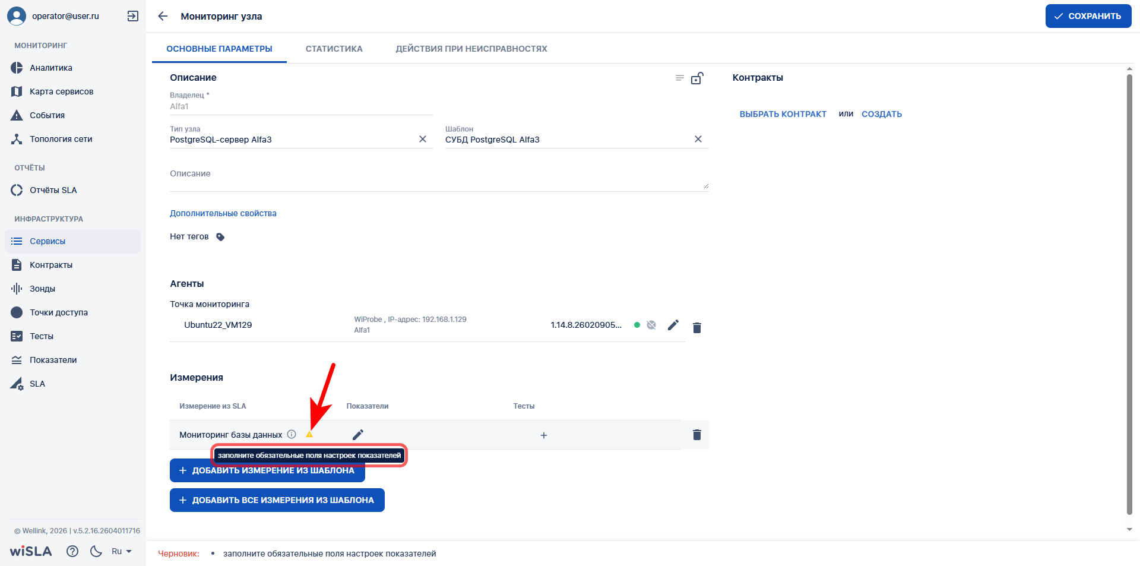The image size is (1140, 566).
Task: Click the Аналитика pie chart icon
Action: point(17,68)
